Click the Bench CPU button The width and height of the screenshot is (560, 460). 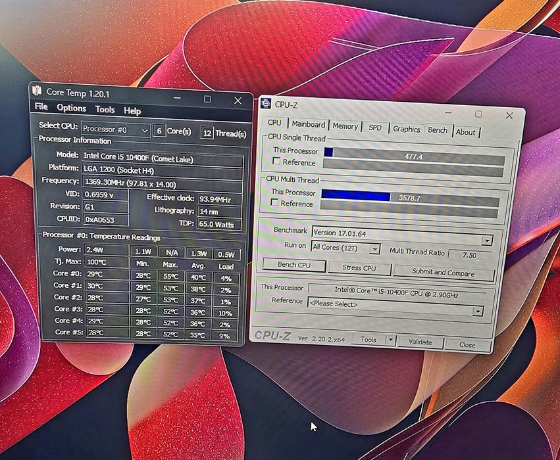tap(294, 265)
